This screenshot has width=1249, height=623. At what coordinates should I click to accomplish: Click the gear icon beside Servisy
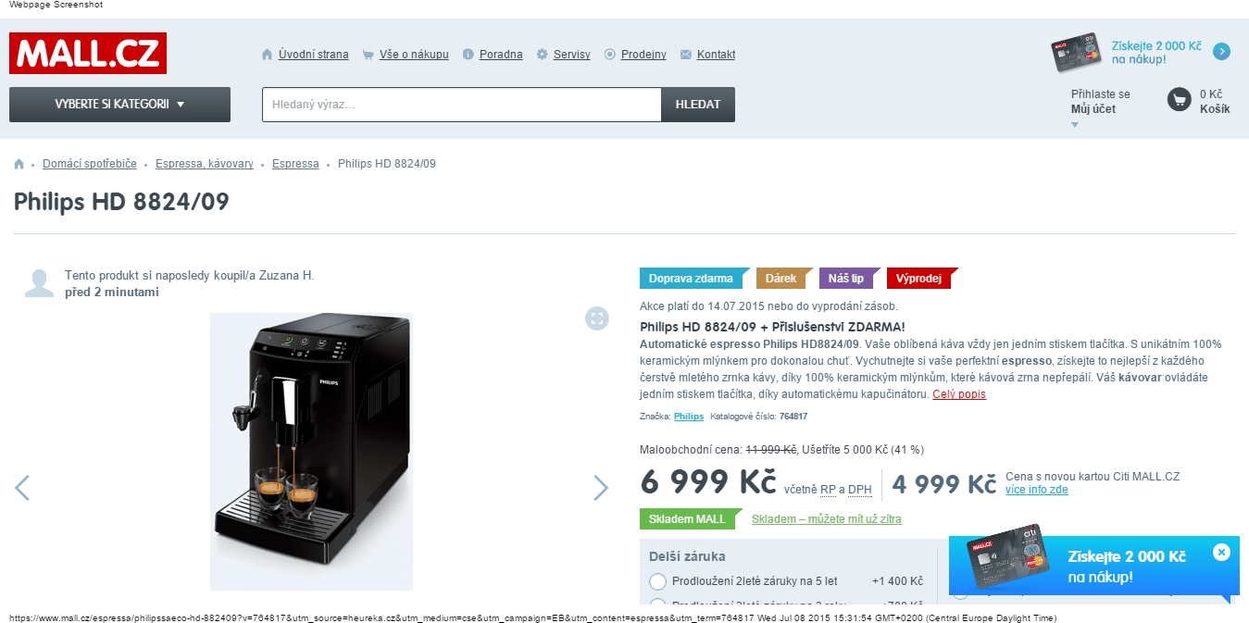coord(543,55)
